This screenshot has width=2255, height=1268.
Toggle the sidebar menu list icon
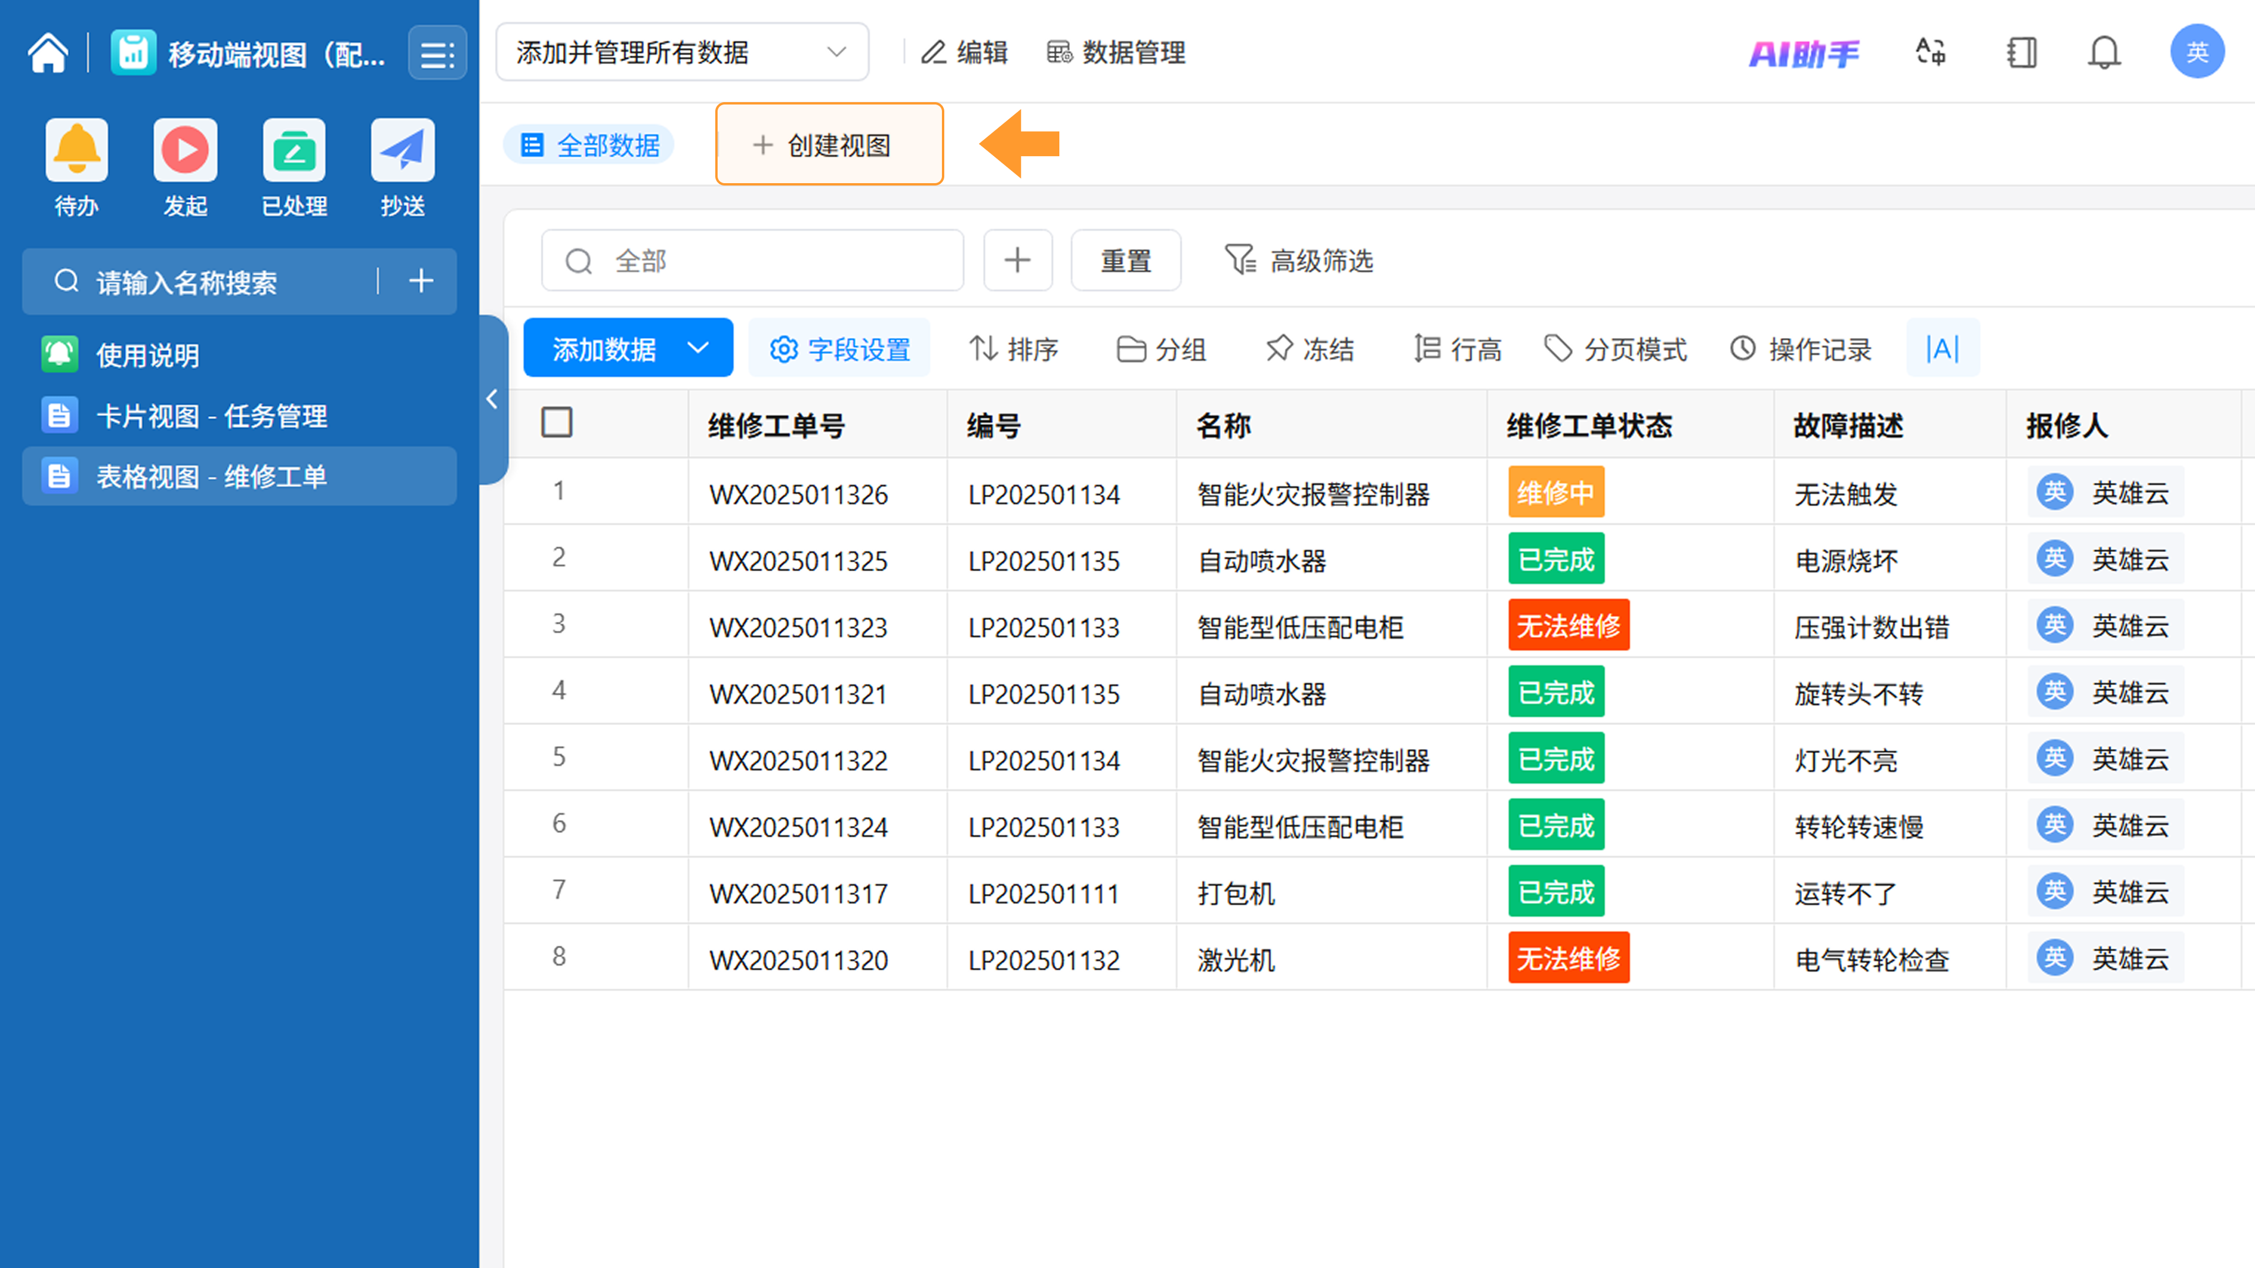coord(437,54)
